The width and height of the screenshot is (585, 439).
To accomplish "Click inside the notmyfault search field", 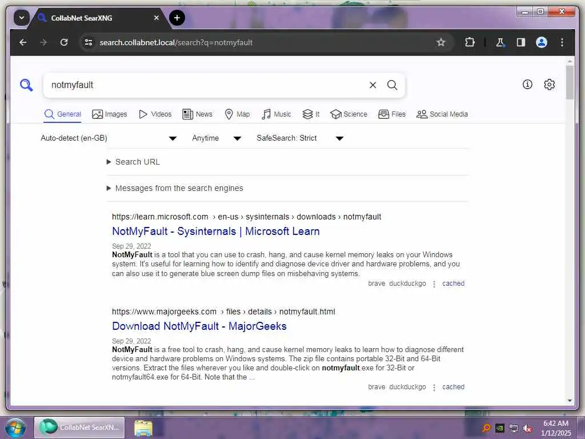I will (205, 85).
